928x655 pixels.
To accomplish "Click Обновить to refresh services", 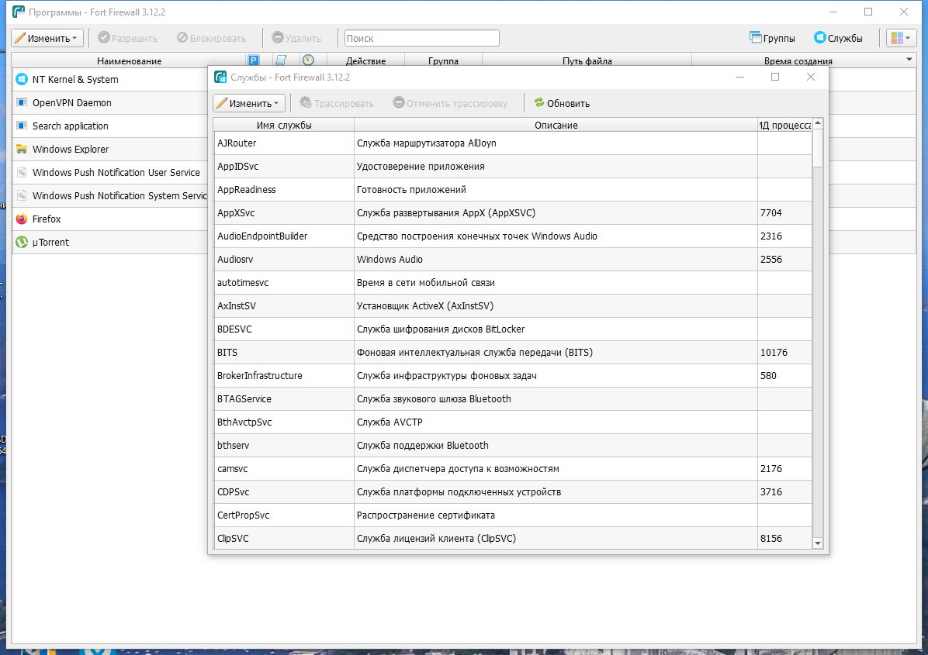I will coord(562,103).
